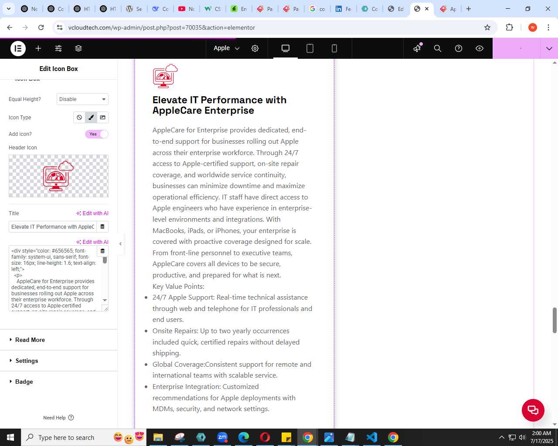Open the tab search dropdown

tap(8, 9)
